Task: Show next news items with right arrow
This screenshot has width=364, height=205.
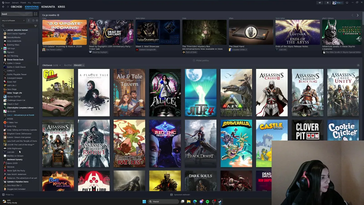Action: pos(357,15)
